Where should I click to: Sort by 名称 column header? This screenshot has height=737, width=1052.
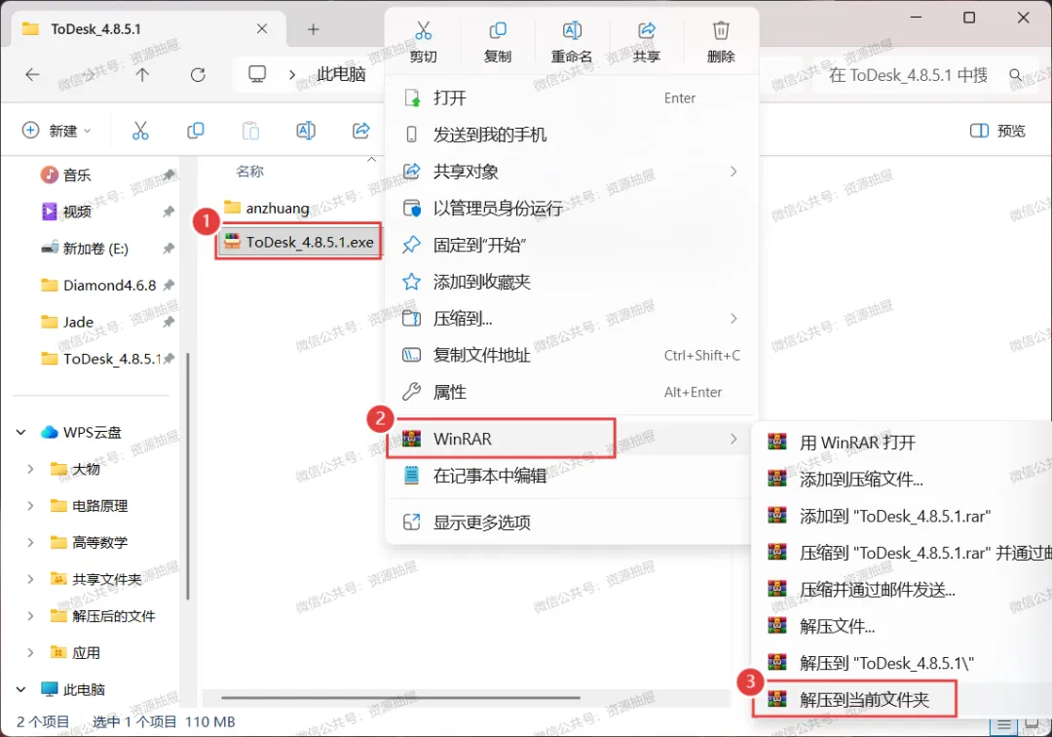pos(249,172)
